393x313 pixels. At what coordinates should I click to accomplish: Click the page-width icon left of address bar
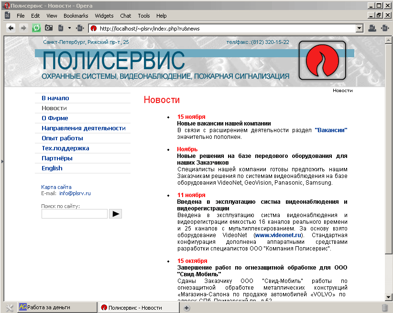[x=80, y=28]
